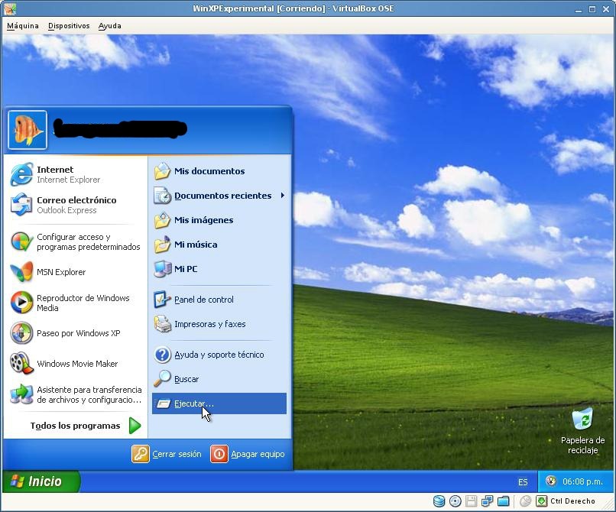Open Ayuda y soporte técnico
Image resolution: width=616 pixels, height=512 pixels.
219,355
